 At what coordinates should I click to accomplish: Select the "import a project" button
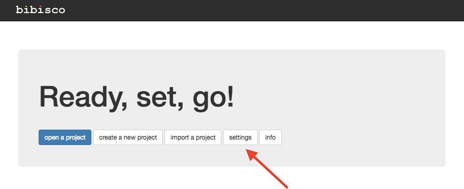click(193, 137)
